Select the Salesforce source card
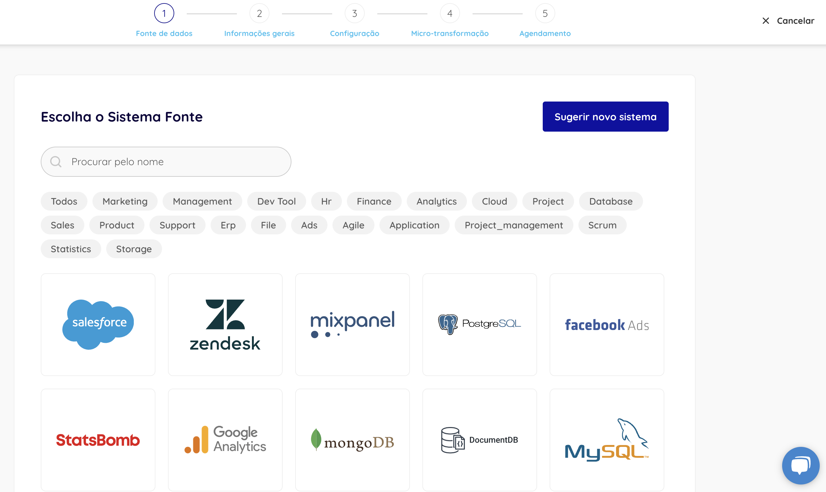The width and height of the screenshot is (826, 492). [x=98, y=324]
